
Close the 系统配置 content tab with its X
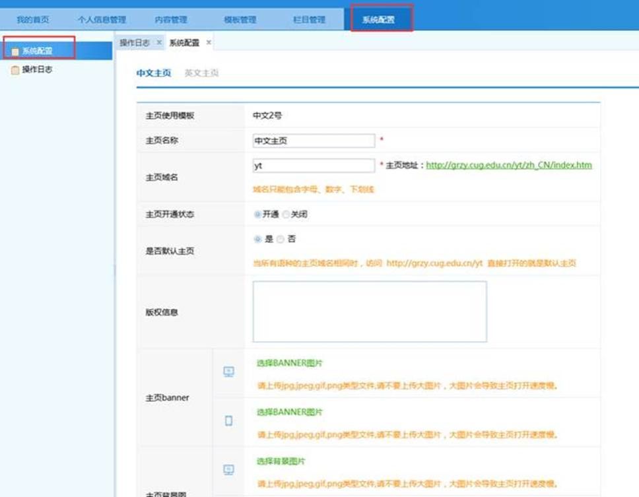pos(209,42)
